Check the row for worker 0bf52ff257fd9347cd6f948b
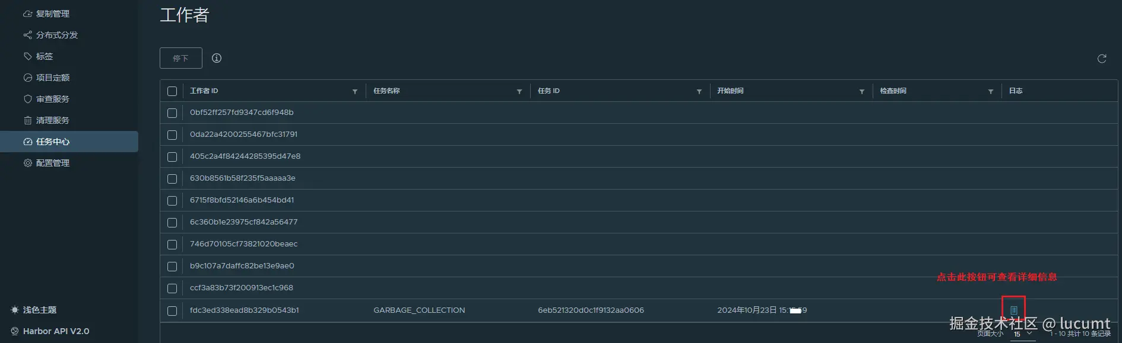Screen dimensions: 1122x343 (172, 113)
